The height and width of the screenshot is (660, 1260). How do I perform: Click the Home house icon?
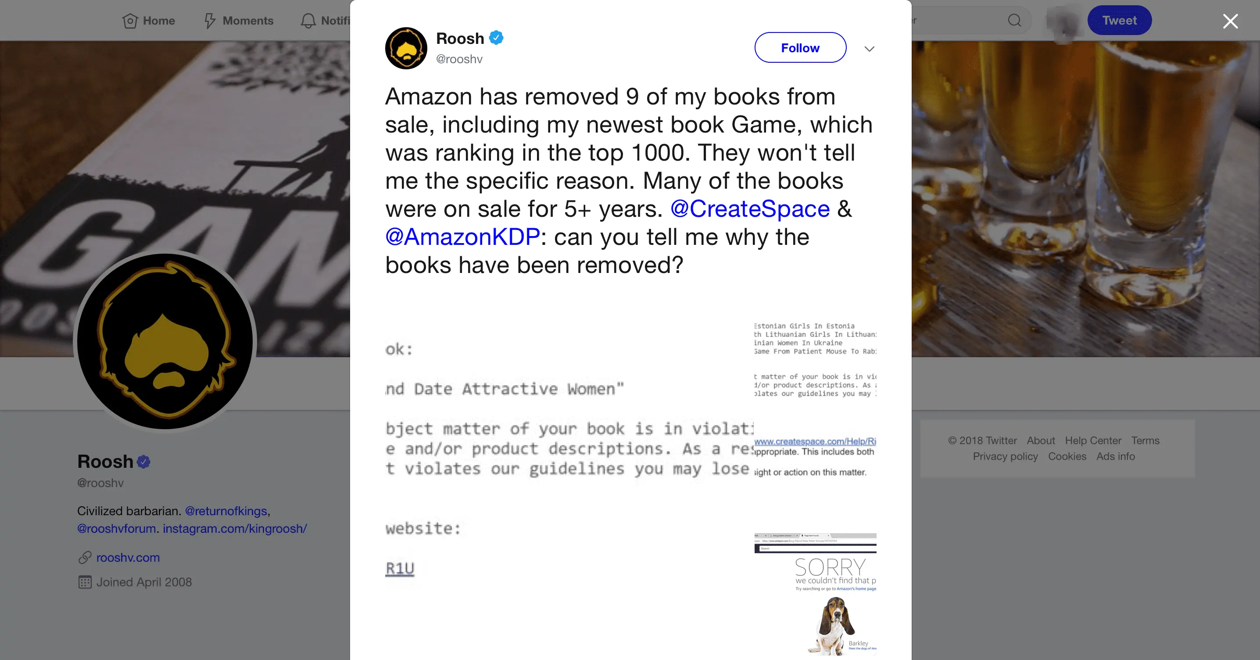129,21
